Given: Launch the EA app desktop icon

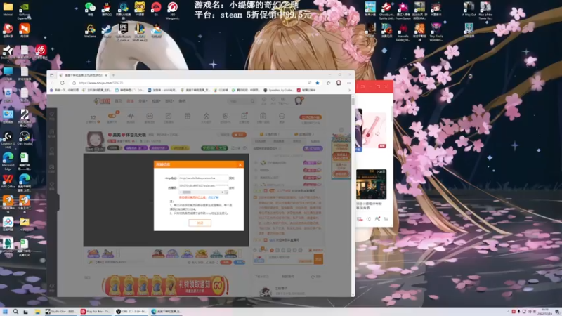Looking at the screenshot, I should [156, 7].
